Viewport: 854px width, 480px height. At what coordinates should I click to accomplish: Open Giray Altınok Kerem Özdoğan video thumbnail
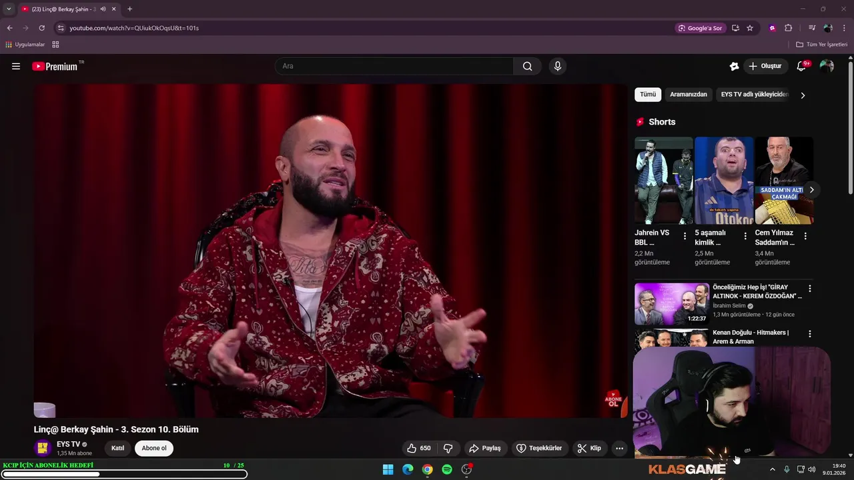tap(672, 304)
